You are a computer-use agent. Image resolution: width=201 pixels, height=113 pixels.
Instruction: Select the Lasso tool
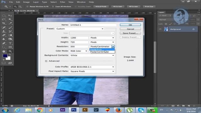4,19
